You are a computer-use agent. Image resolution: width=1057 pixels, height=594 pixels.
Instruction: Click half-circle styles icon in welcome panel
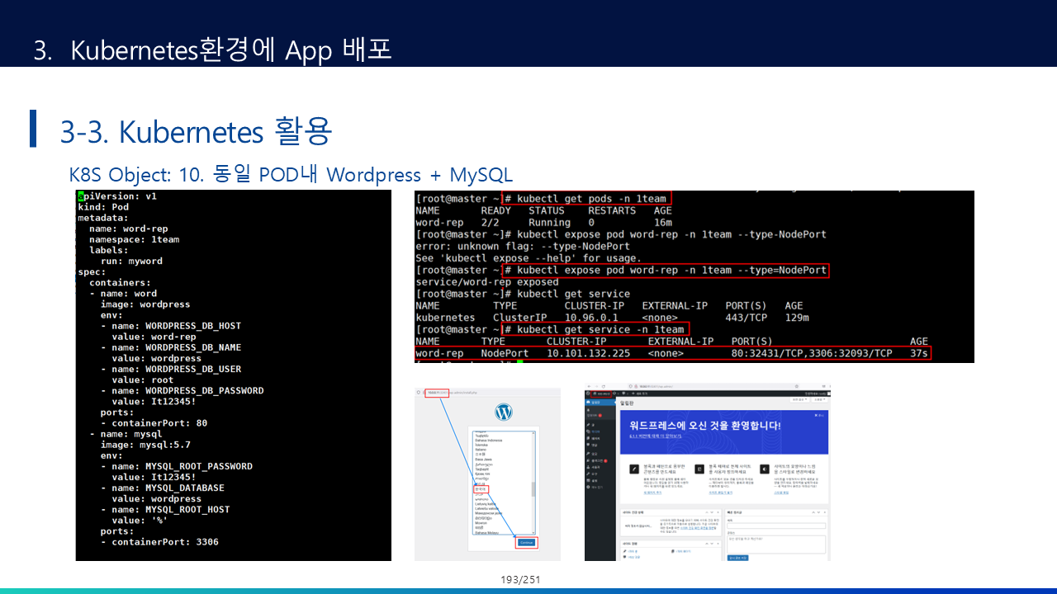(765, 469)
